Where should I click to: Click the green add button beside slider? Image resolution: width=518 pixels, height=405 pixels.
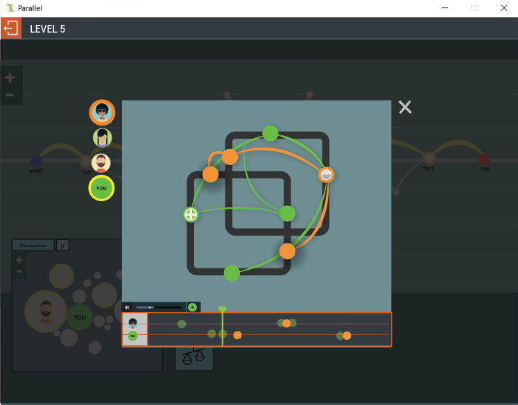(x=192, y=307)
